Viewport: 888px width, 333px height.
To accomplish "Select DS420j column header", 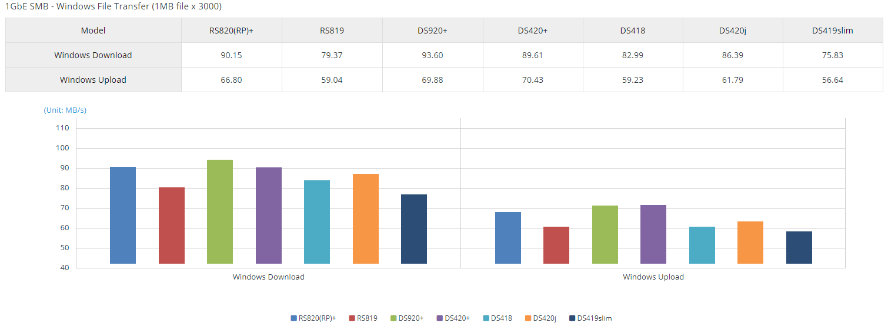I will click(x=733, y=31).
